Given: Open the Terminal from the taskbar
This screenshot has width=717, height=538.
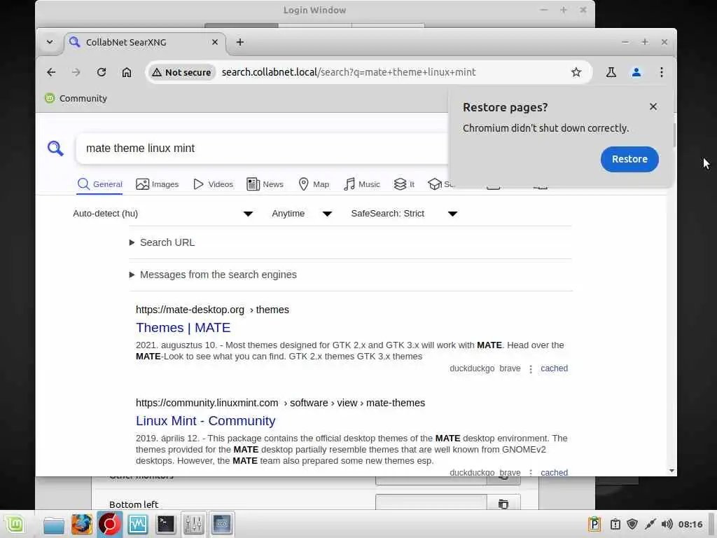Looking at the screenshot, I should 165,524.
